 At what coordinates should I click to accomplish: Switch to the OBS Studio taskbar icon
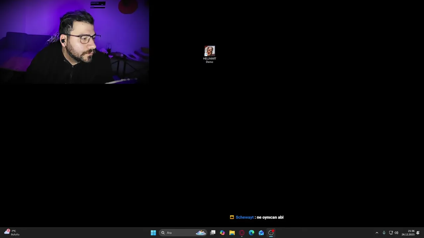(x=271, y=233)
